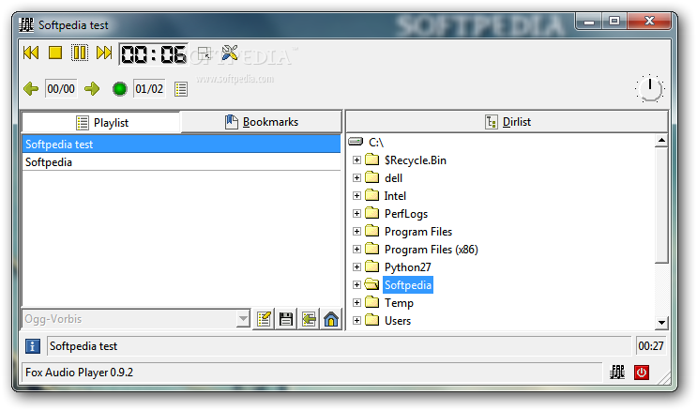Open settings via the tools icon

tap(230, 53)
